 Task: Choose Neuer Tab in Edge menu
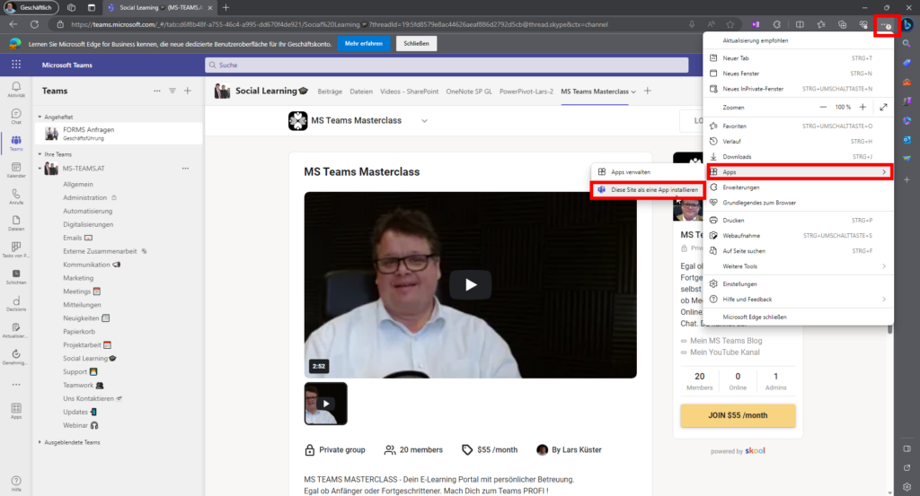798,58
